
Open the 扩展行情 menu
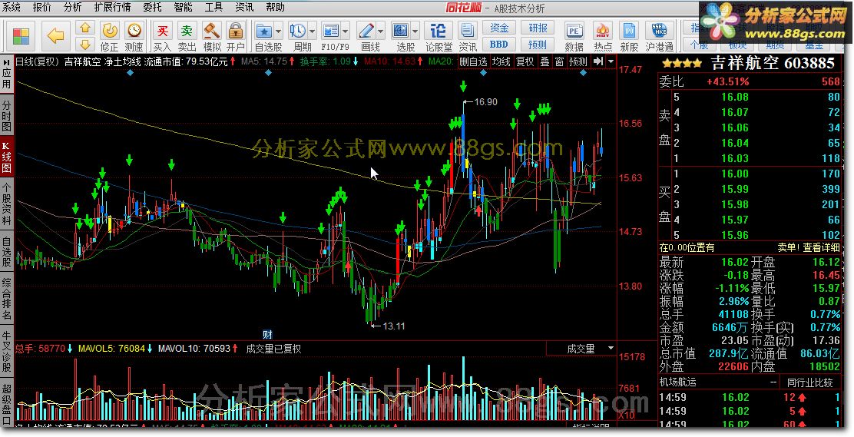pos(112,7)
